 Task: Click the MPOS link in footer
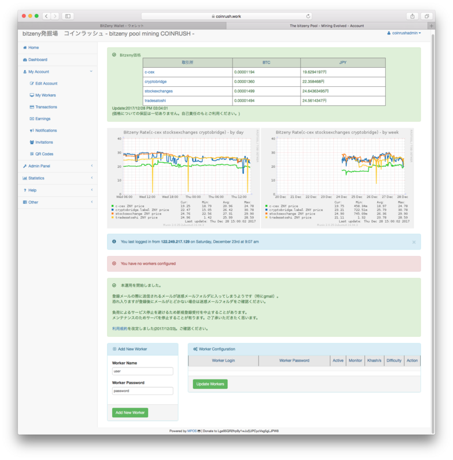192,431
